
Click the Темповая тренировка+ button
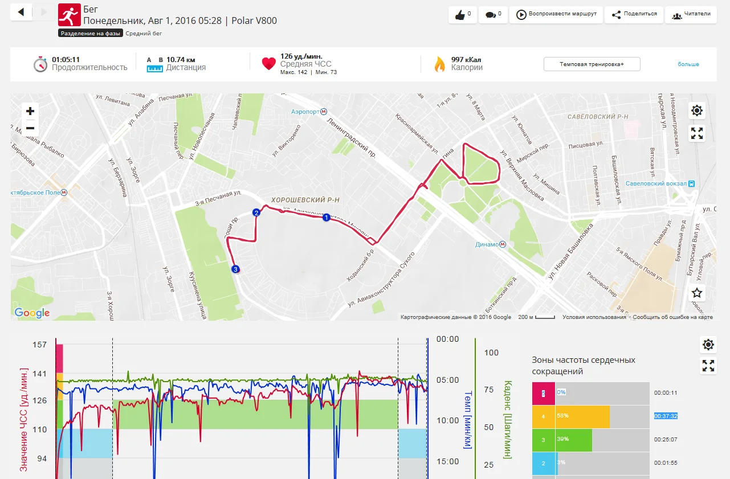pos(592,64)
